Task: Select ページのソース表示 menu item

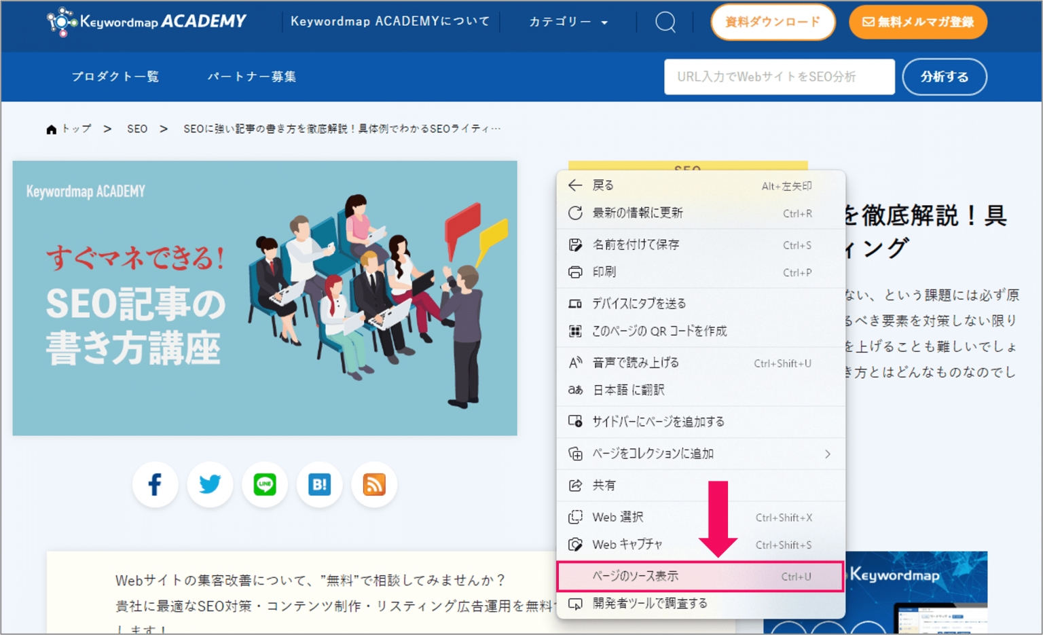Action: tap(701, 576)
